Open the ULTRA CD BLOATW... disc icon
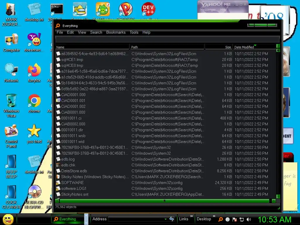The width and height of the screenshot is (300, 225). point(34,197)
